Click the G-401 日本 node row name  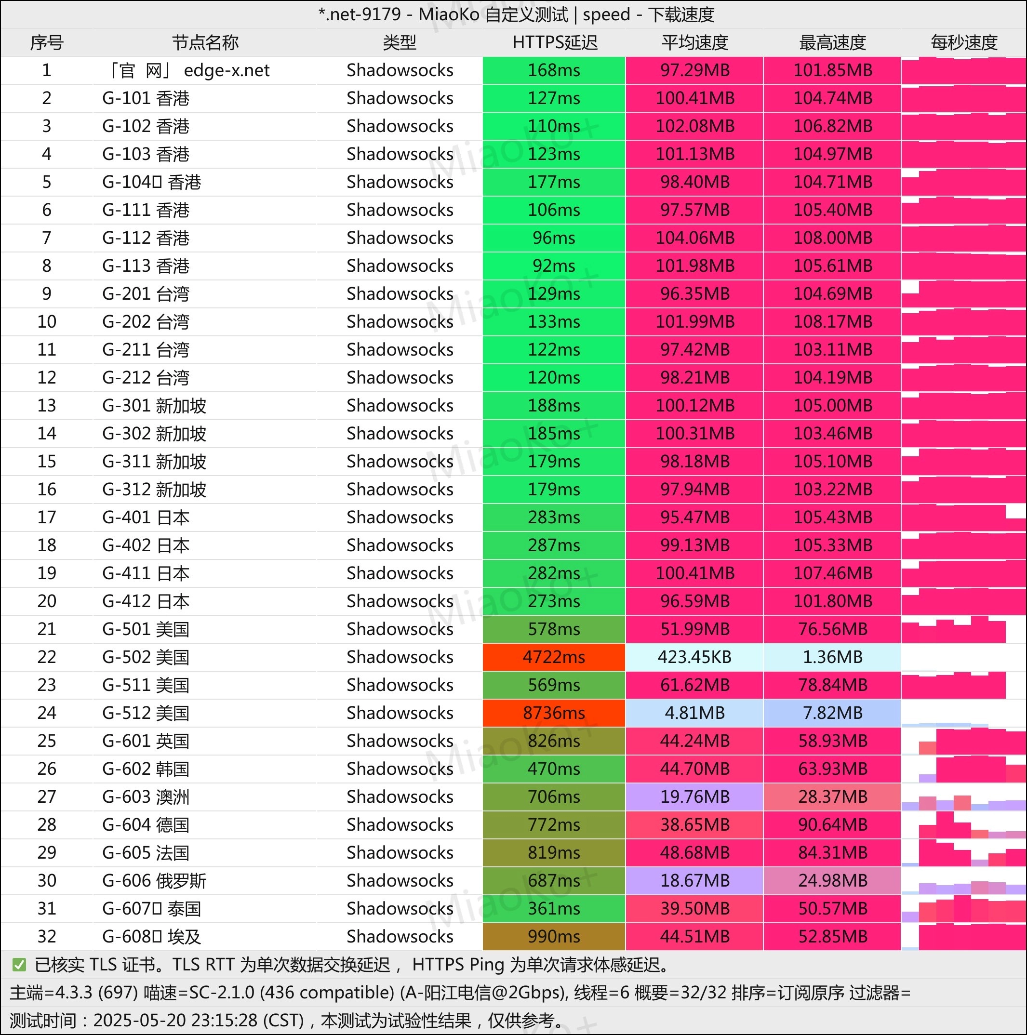(146, 517)
